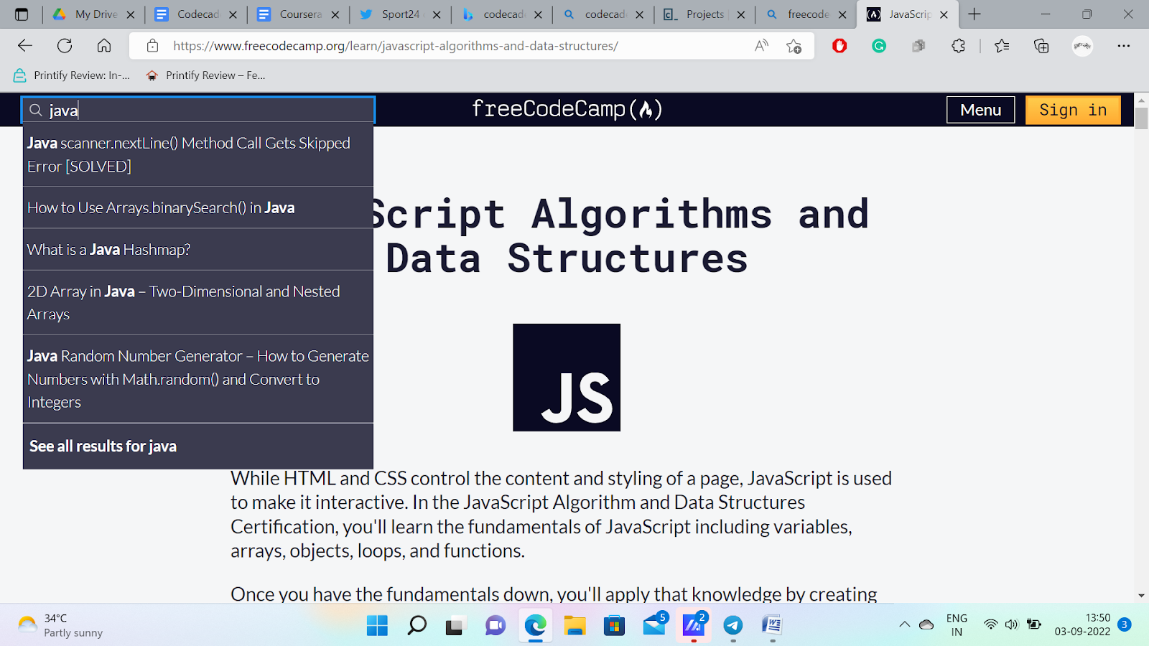
Task: Open the Collections panel
Action: [1041, 46]
